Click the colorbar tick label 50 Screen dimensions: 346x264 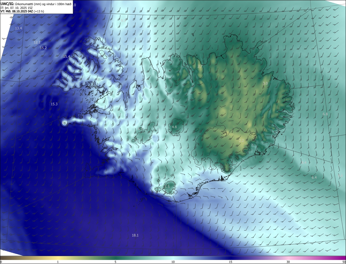[344, 262]
